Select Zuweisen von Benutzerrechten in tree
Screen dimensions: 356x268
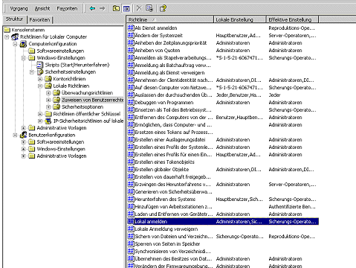click(93, 100)
